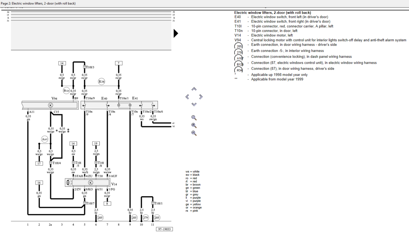This screenshot has width=409, height=233.
Task: Select the V94 central locking component box
Action: 50,105
